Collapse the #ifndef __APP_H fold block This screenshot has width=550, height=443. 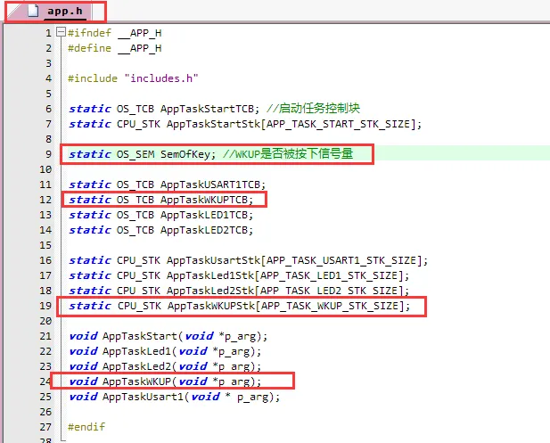tap(60, 33)
